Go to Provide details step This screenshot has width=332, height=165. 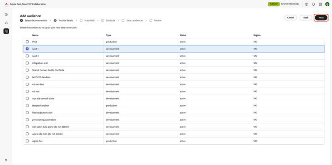coord(63,20)
